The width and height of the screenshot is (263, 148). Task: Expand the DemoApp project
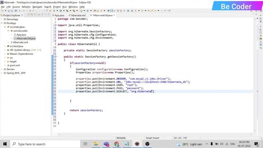coord(2,19)
